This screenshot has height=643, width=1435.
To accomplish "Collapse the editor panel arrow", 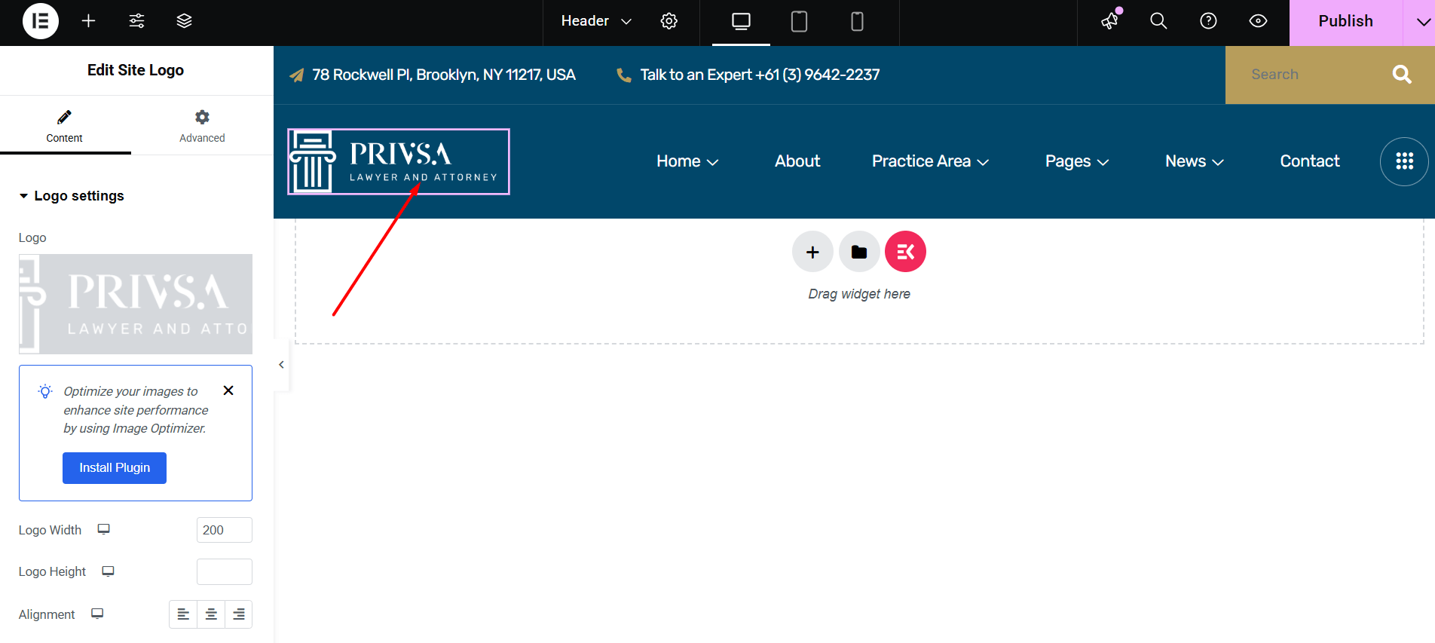I will click(281, 365).
